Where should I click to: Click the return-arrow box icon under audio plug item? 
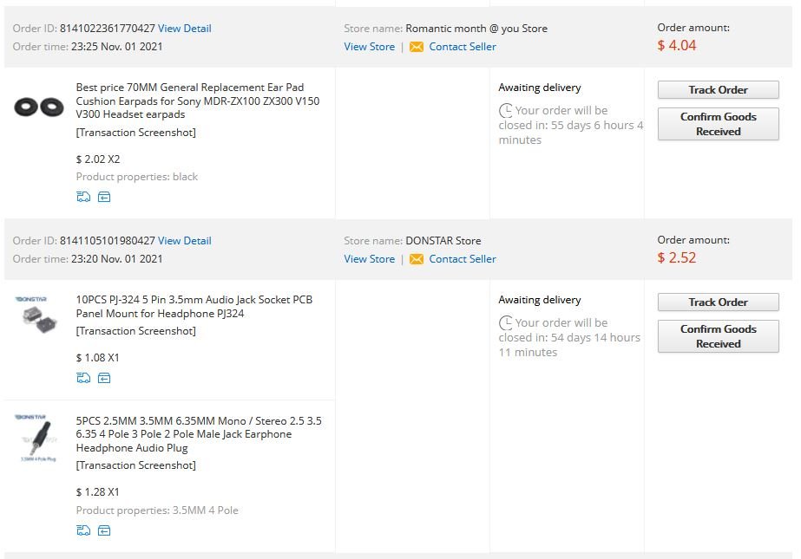click(104, 530)
